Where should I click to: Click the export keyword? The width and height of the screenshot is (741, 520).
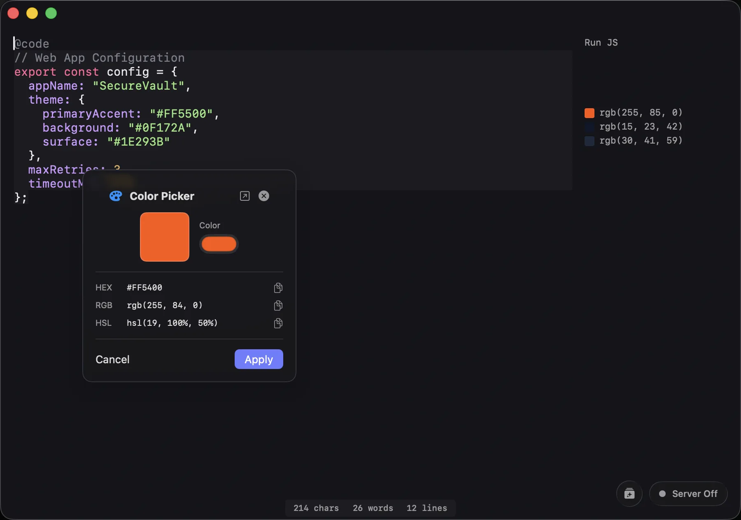coord(35,72)
